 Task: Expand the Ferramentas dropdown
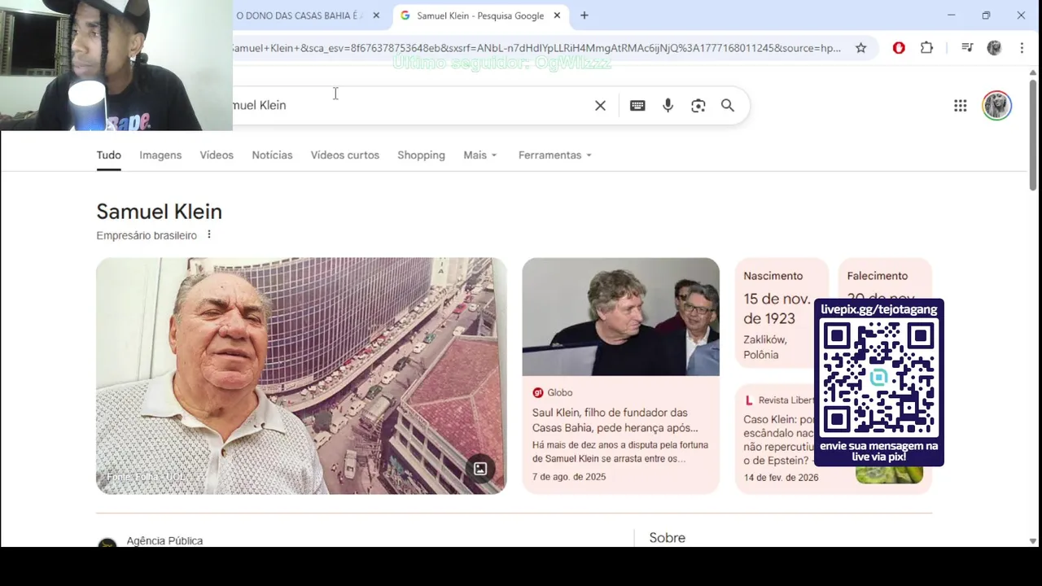[555, 155]
